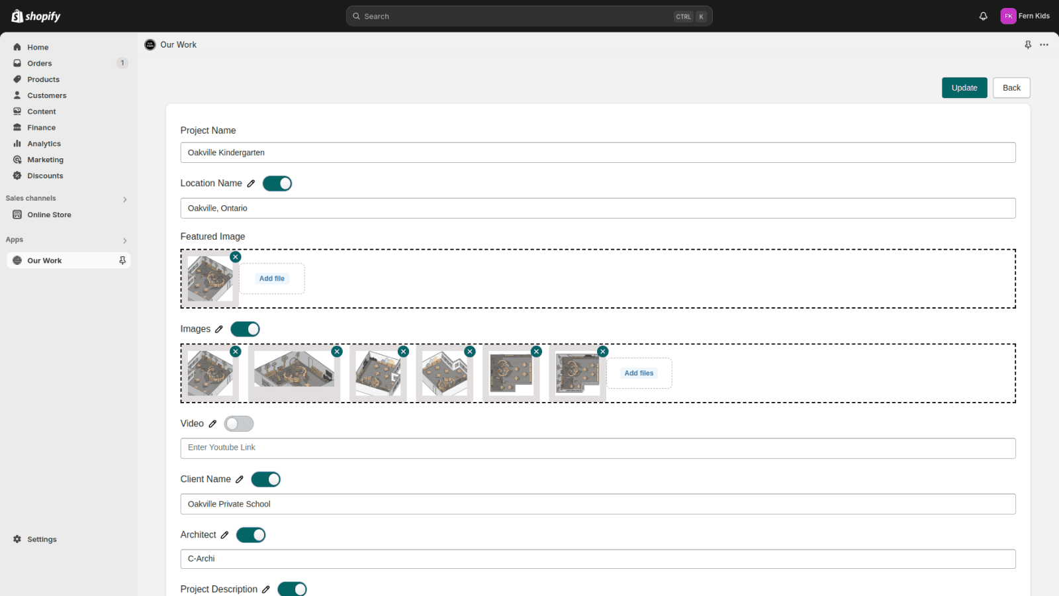The image size is (1059, 596).
Task: Open the Orders section in the sidebar
Action: pyautogui.click(x=40, y=63)
